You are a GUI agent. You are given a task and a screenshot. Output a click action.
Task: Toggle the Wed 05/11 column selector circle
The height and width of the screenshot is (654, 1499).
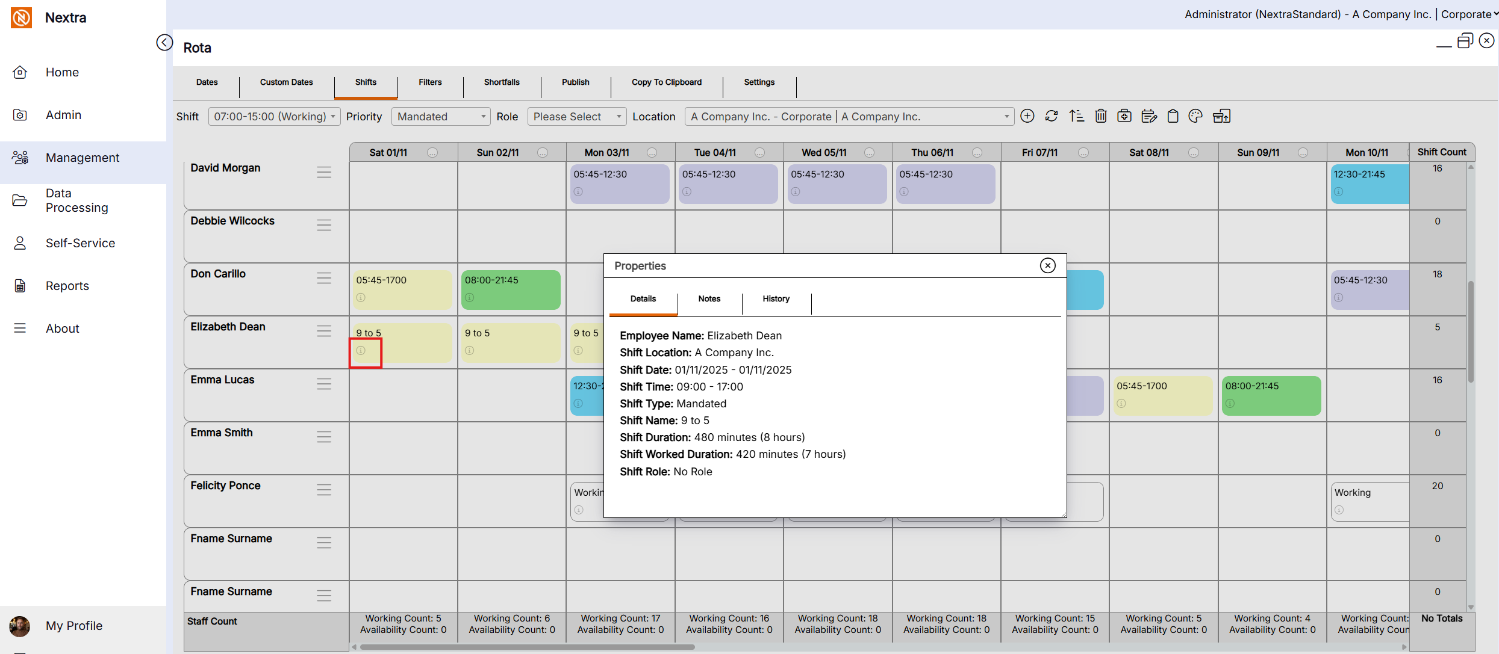click(869, 153)
